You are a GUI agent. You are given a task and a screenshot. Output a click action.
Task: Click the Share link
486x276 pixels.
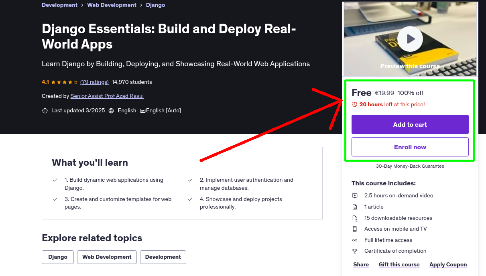coord(361,265)
